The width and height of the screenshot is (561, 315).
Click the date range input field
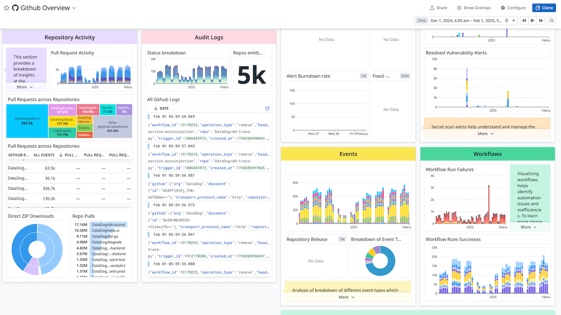click(466, 21)
